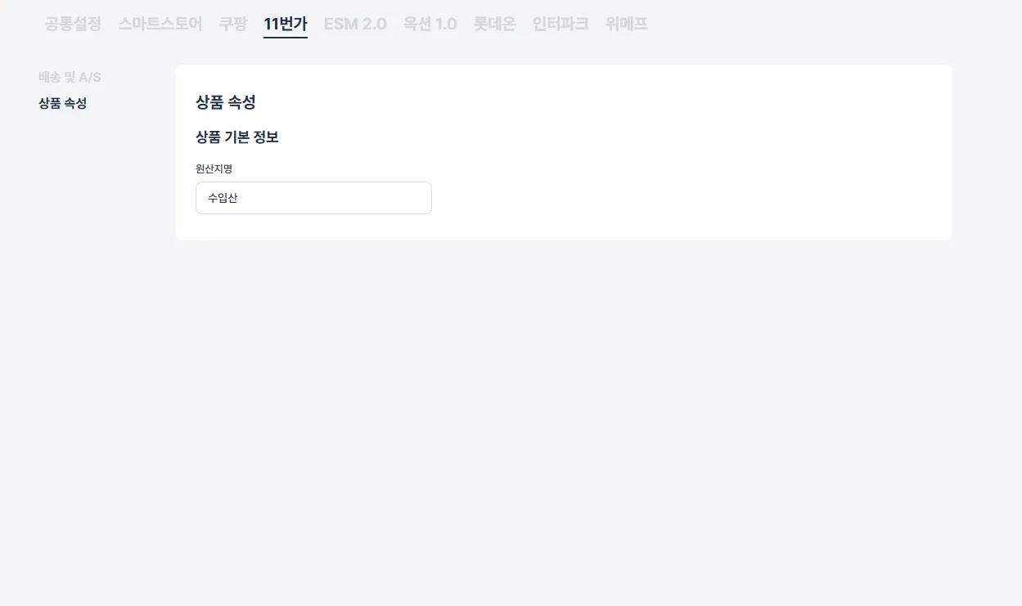Focus the 원산지명 input field

coord(313,198)
